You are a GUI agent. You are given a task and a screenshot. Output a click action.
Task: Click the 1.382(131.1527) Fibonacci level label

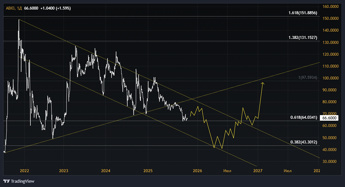(303, 38)
